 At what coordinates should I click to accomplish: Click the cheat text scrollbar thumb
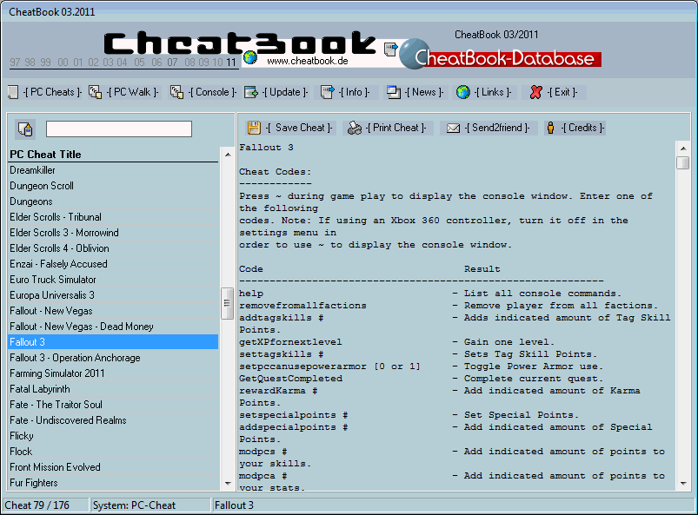point(683,162)
